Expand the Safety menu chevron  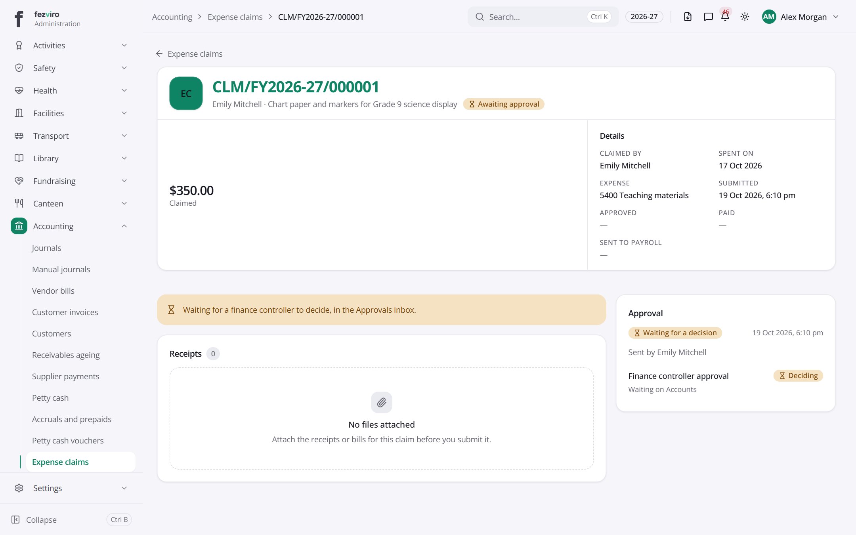pos(124,68)
